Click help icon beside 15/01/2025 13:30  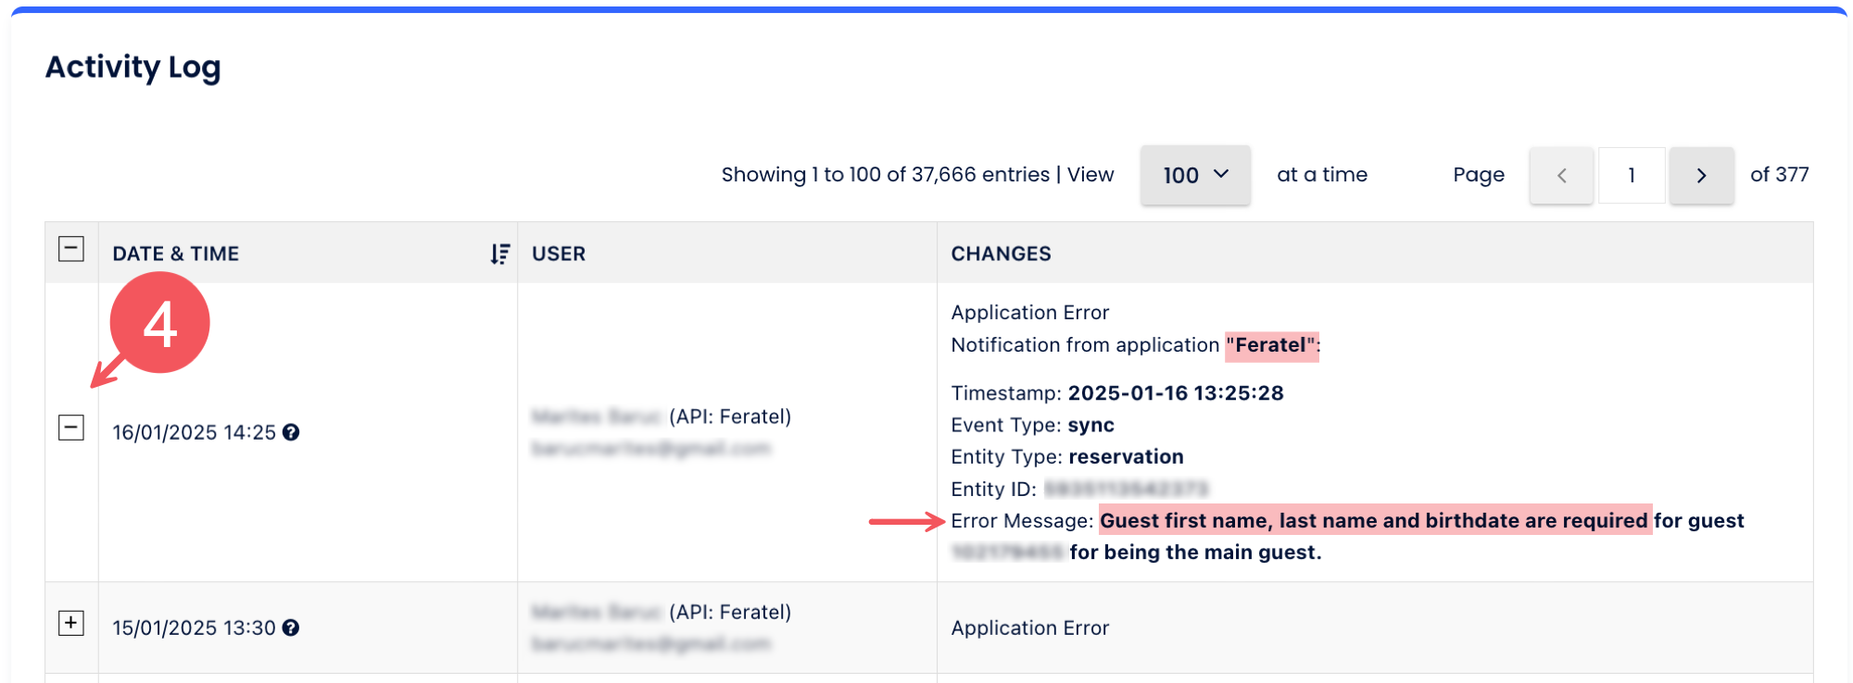[291, 627]
